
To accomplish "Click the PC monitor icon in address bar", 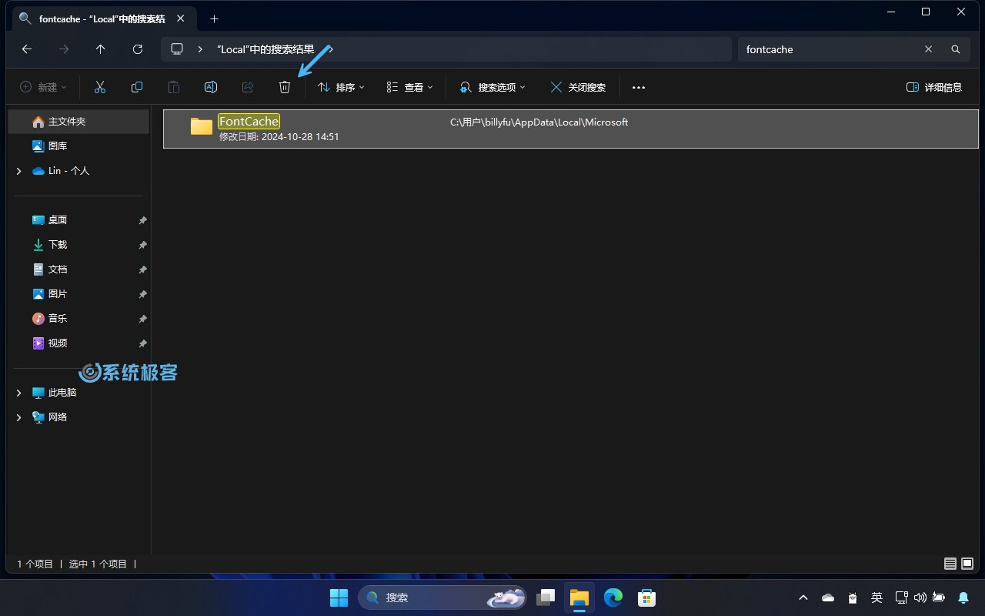I will (x=177, y=49).
